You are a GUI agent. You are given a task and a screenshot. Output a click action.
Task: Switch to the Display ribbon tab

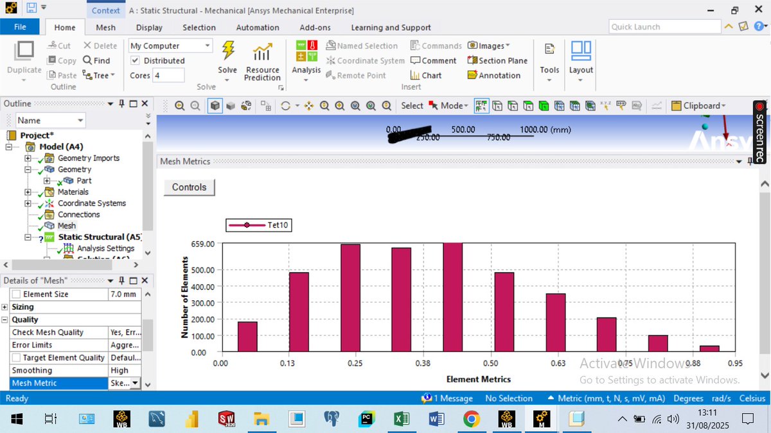[x=149, y=28]
